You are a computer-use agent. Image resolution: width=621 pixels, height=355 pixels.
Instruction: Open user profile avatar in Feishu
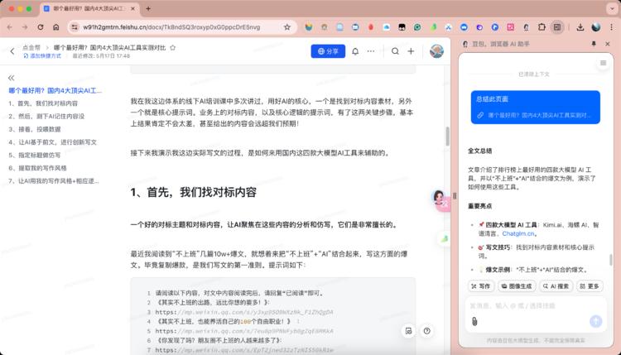[x=436, y=51]
